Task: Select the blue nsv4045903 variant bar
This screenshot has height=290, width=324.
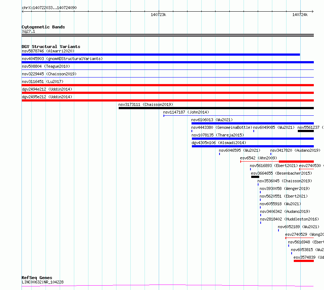Action: coord(168,62)
